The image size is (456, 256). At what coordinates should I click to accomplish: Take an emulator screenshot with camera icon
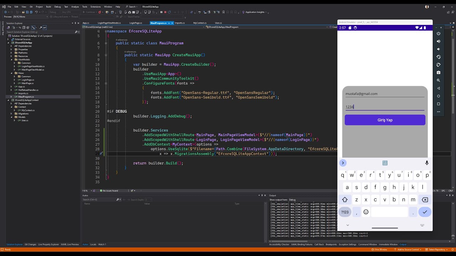tap(439, 73)
